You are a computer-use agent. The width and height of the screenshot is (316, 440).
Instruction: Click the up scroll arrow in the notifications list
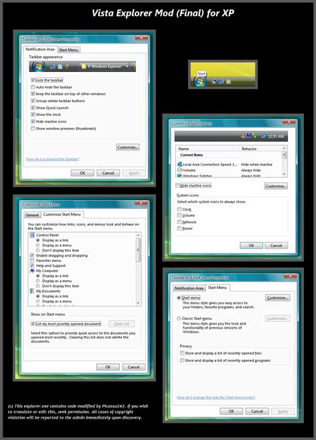click(x=284, y=148)
